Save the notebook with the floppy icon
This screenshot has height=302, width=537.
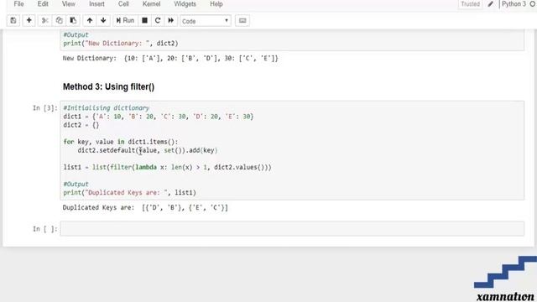13,20
